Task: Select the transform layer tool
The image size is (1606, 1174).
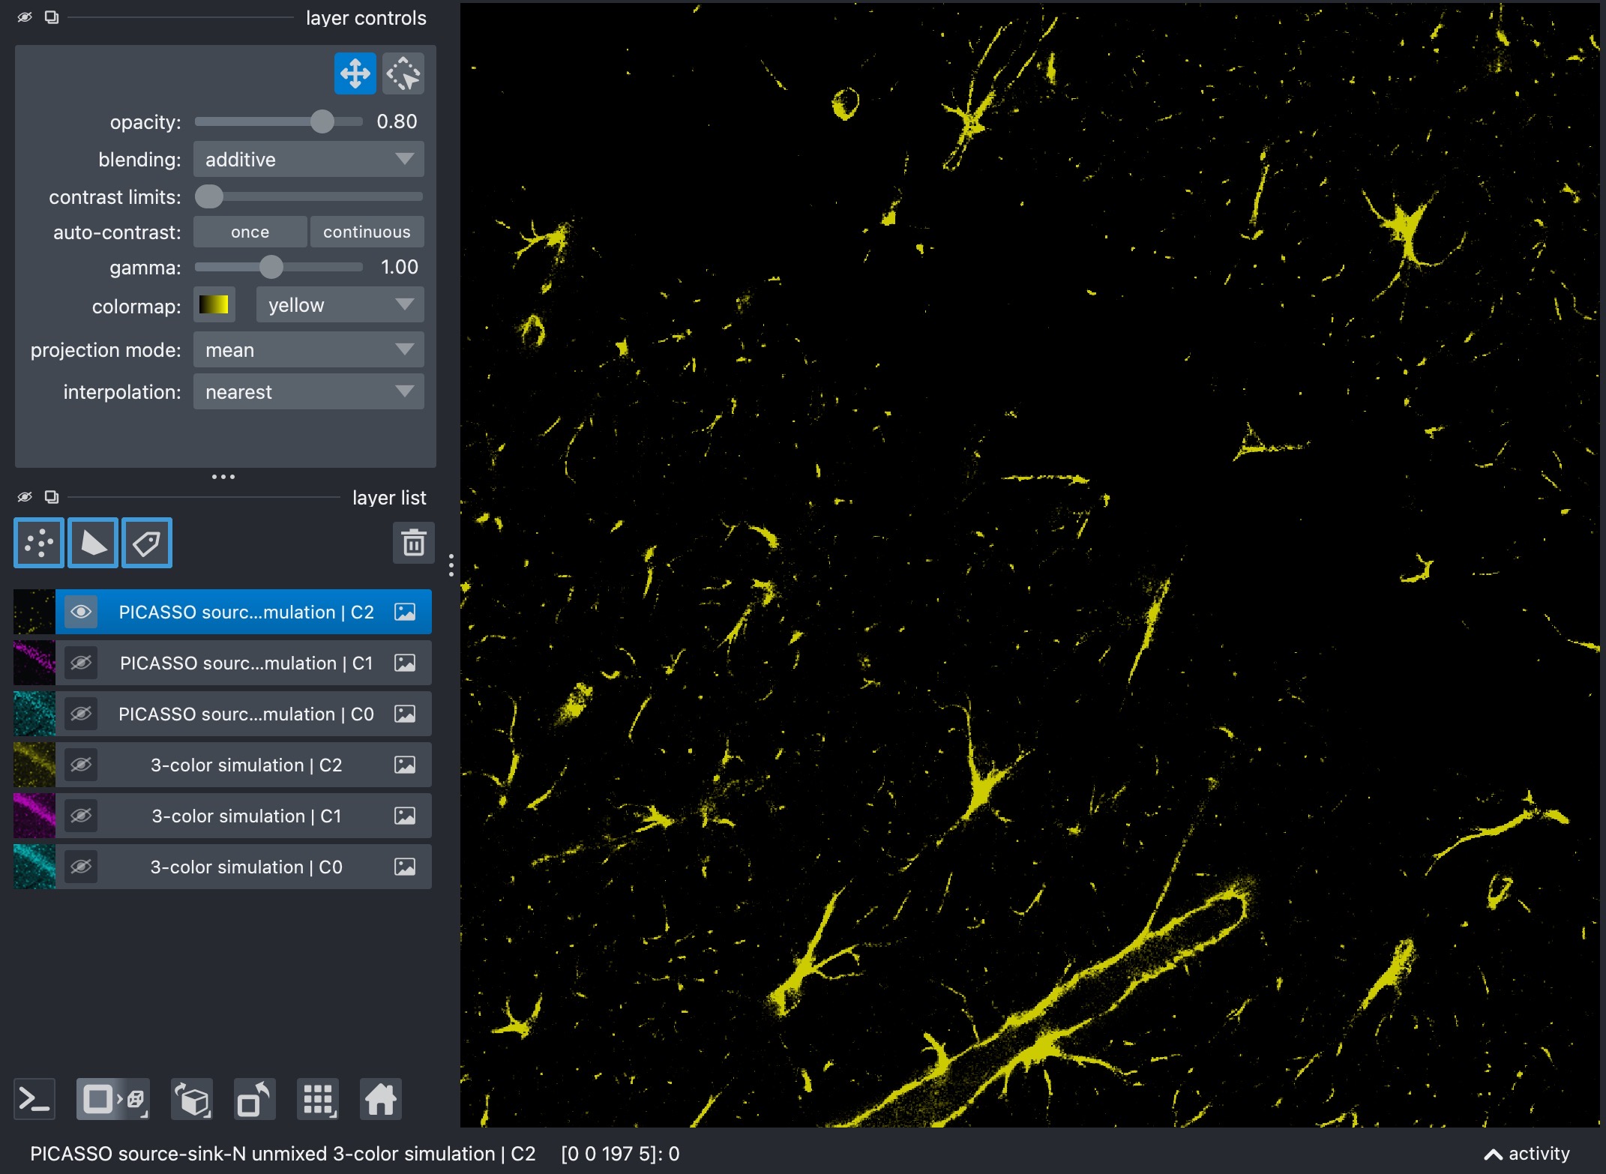Action: [403, 73]
